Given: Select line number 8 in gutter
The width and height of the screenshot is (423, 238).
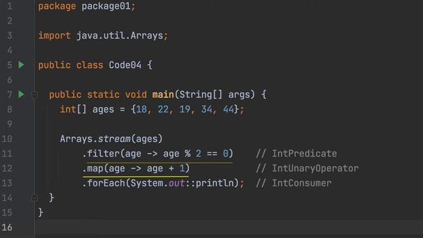Looking at the screenshot, I should click(x=9, y=109).
